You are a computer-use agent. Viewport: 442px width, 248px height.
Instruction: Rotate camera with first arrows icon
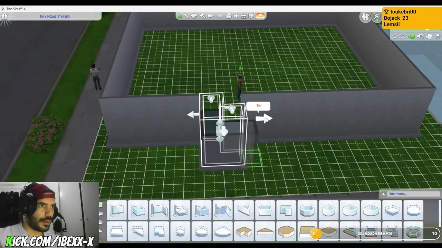point(394,37)
